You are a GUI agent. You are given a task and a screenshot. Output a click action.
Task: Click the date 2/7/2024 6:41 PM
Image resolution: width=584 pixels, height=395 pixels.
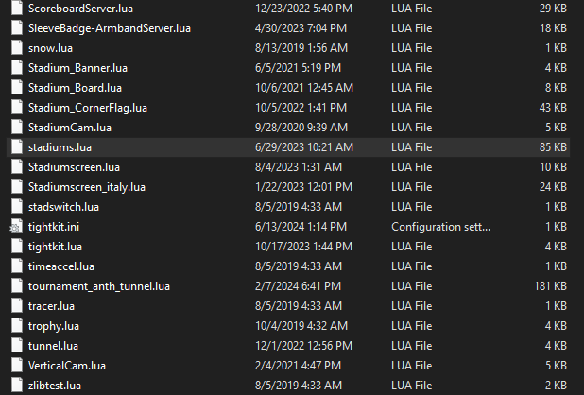[298, 286]
